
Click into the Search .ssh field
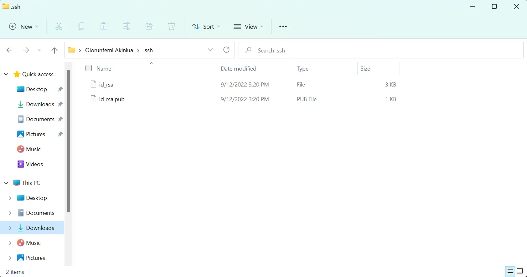[x=381, y=50]
